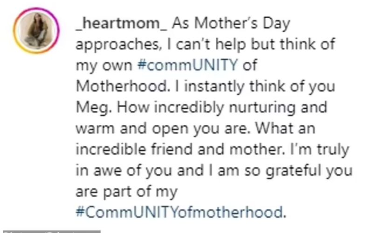Click the phrase "in awe of you"

127,170
